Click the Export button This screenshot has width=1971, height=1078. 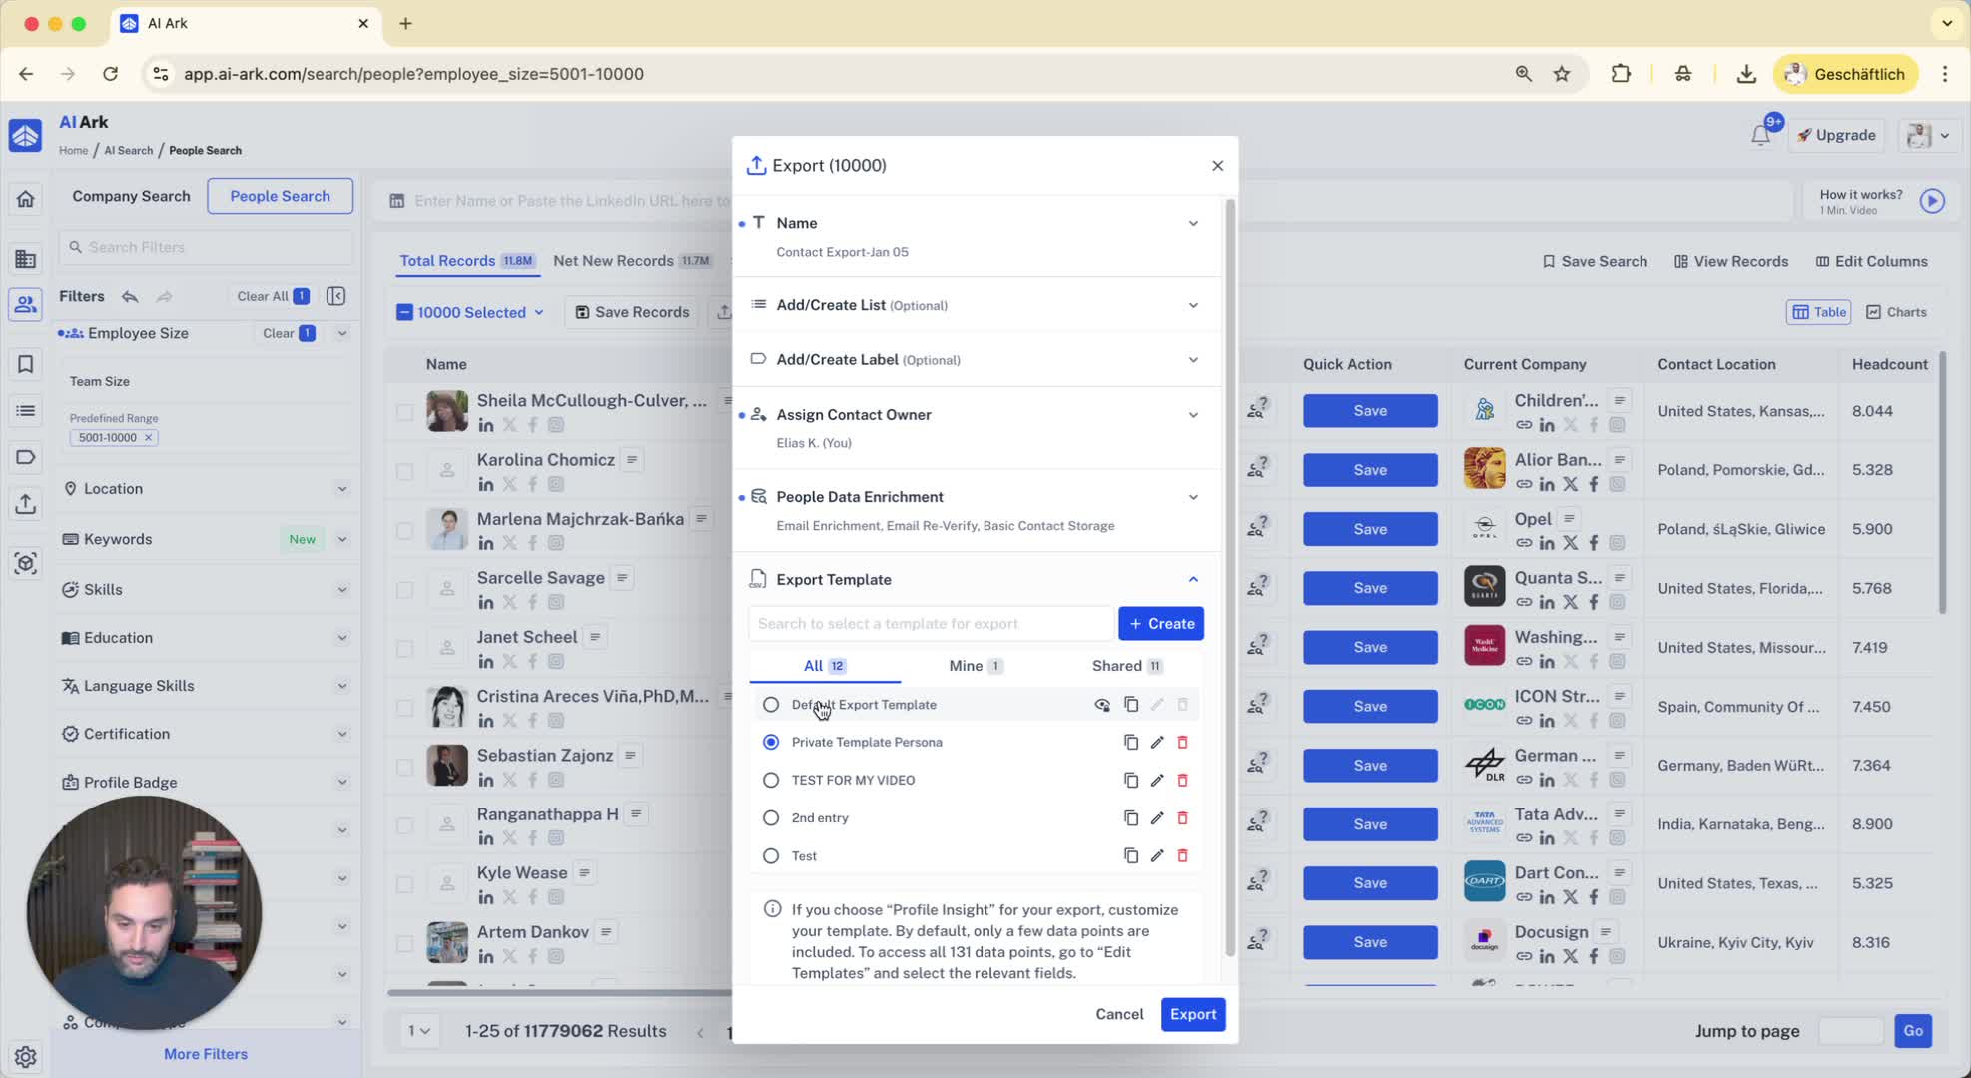pyautogui.click(x=1192, y=1014)
